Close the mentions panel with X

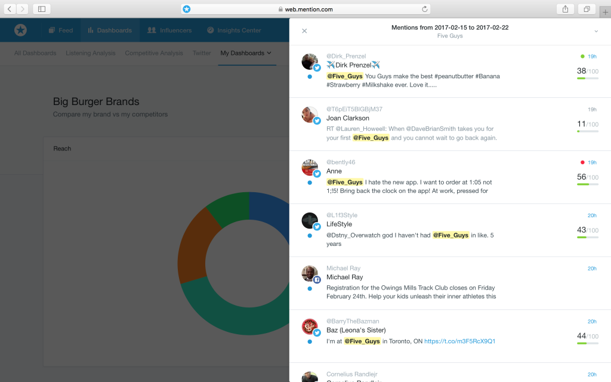coord(304,31)
